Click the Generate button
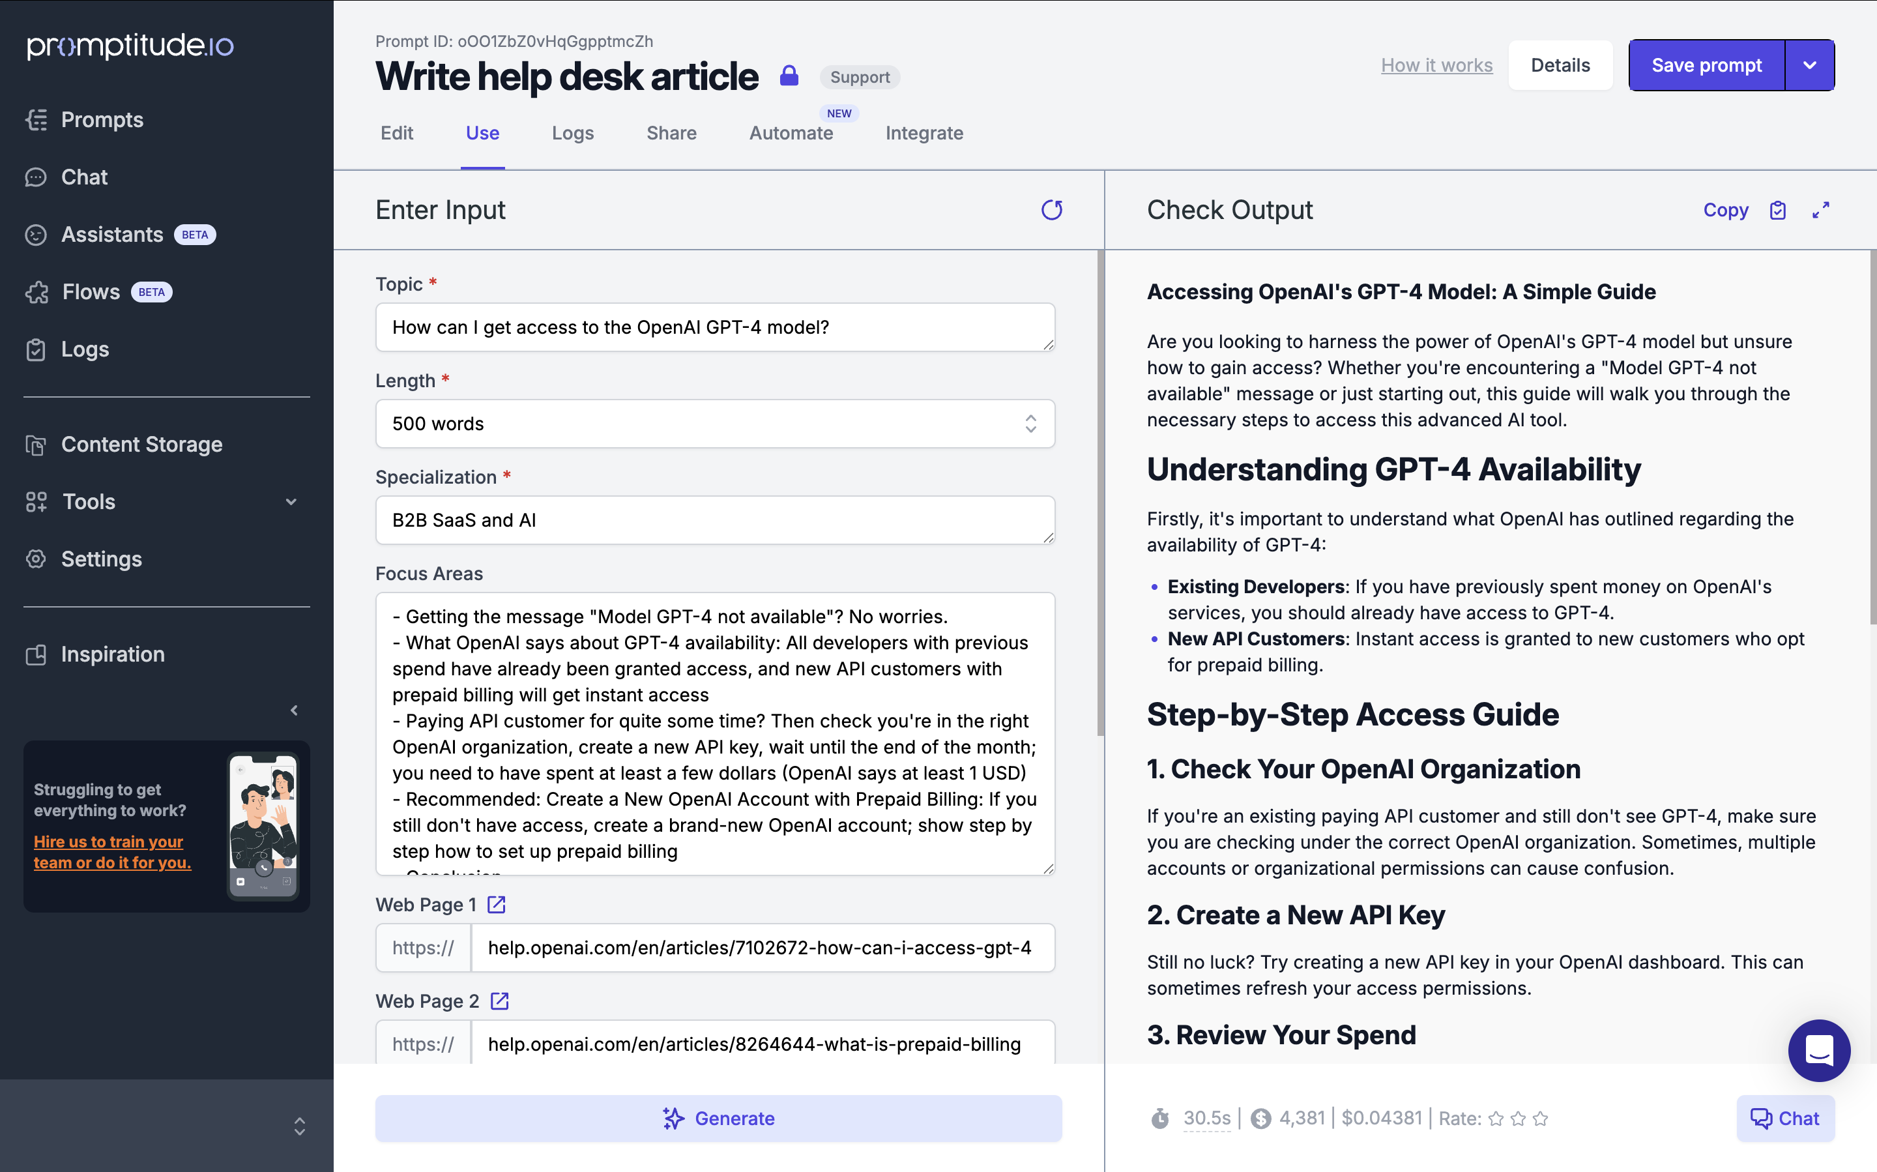 click(718, 1119)
